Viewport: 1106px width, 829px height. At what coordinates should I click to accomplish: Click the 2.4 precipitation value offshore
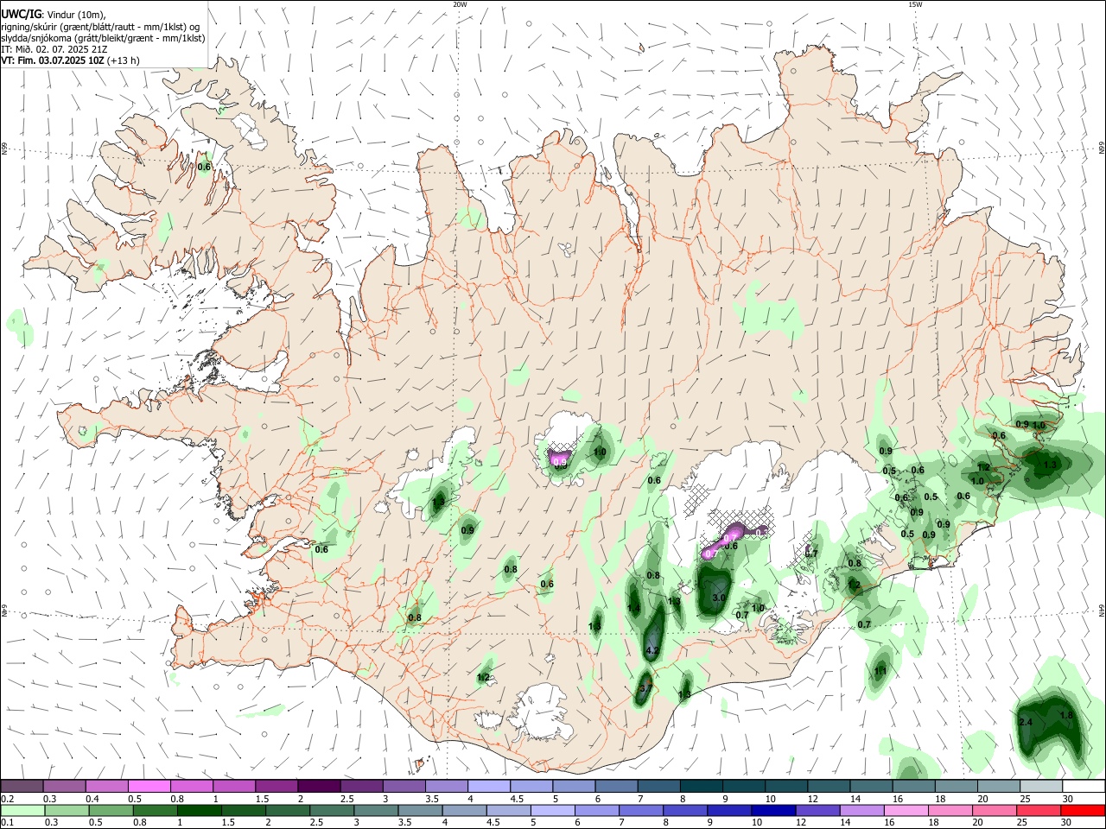tap(1027, 722)
